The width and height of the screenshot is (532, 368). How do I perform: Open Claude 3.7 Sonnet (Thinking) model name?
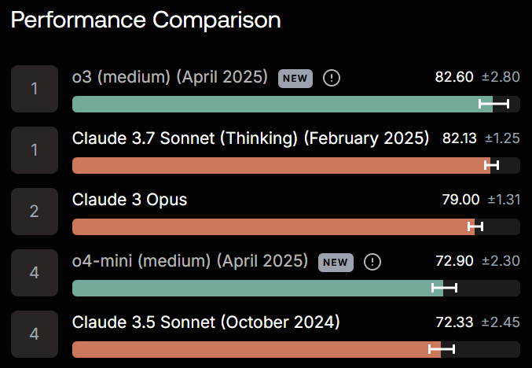point(251,138)
